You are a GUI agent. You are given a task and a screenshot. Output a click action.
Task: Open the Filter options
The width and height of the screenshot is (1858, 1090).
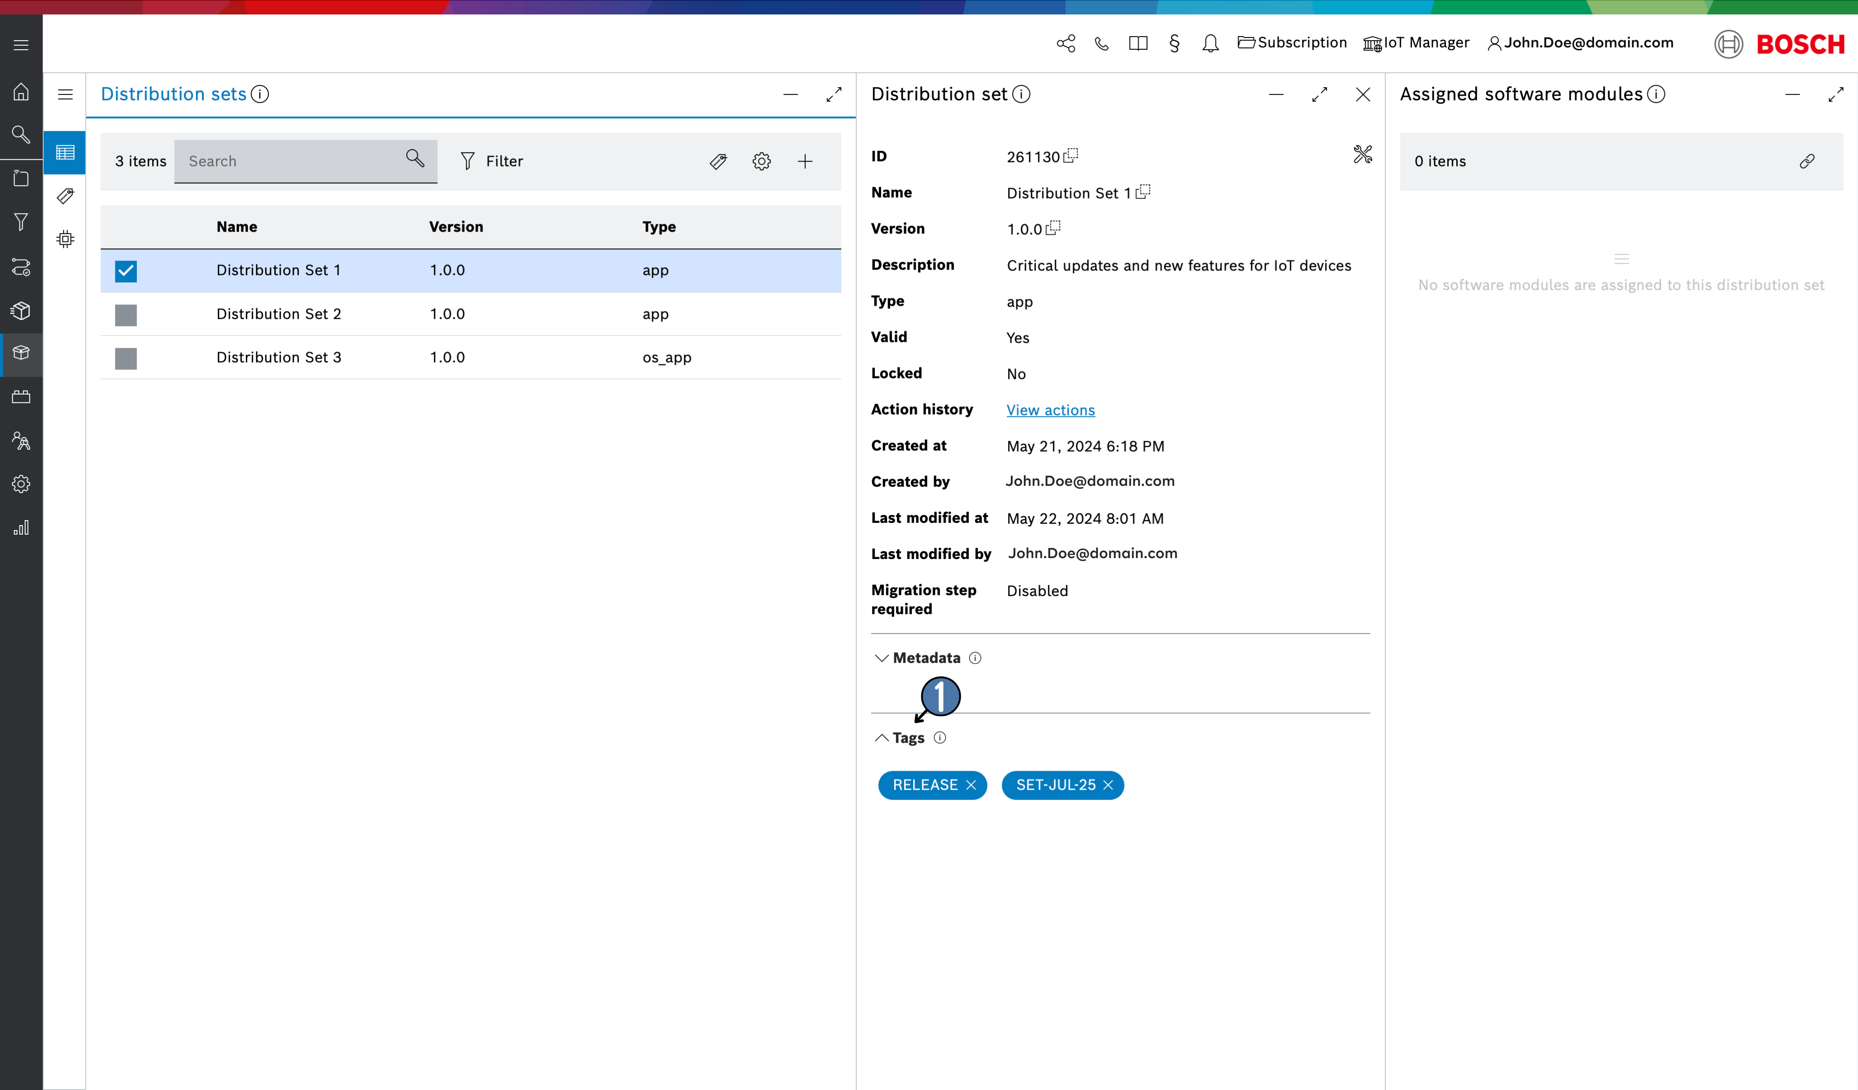pos(492,161)
